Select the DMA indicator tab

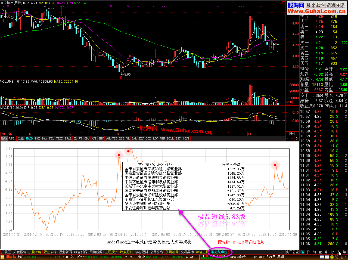(45, 138)
